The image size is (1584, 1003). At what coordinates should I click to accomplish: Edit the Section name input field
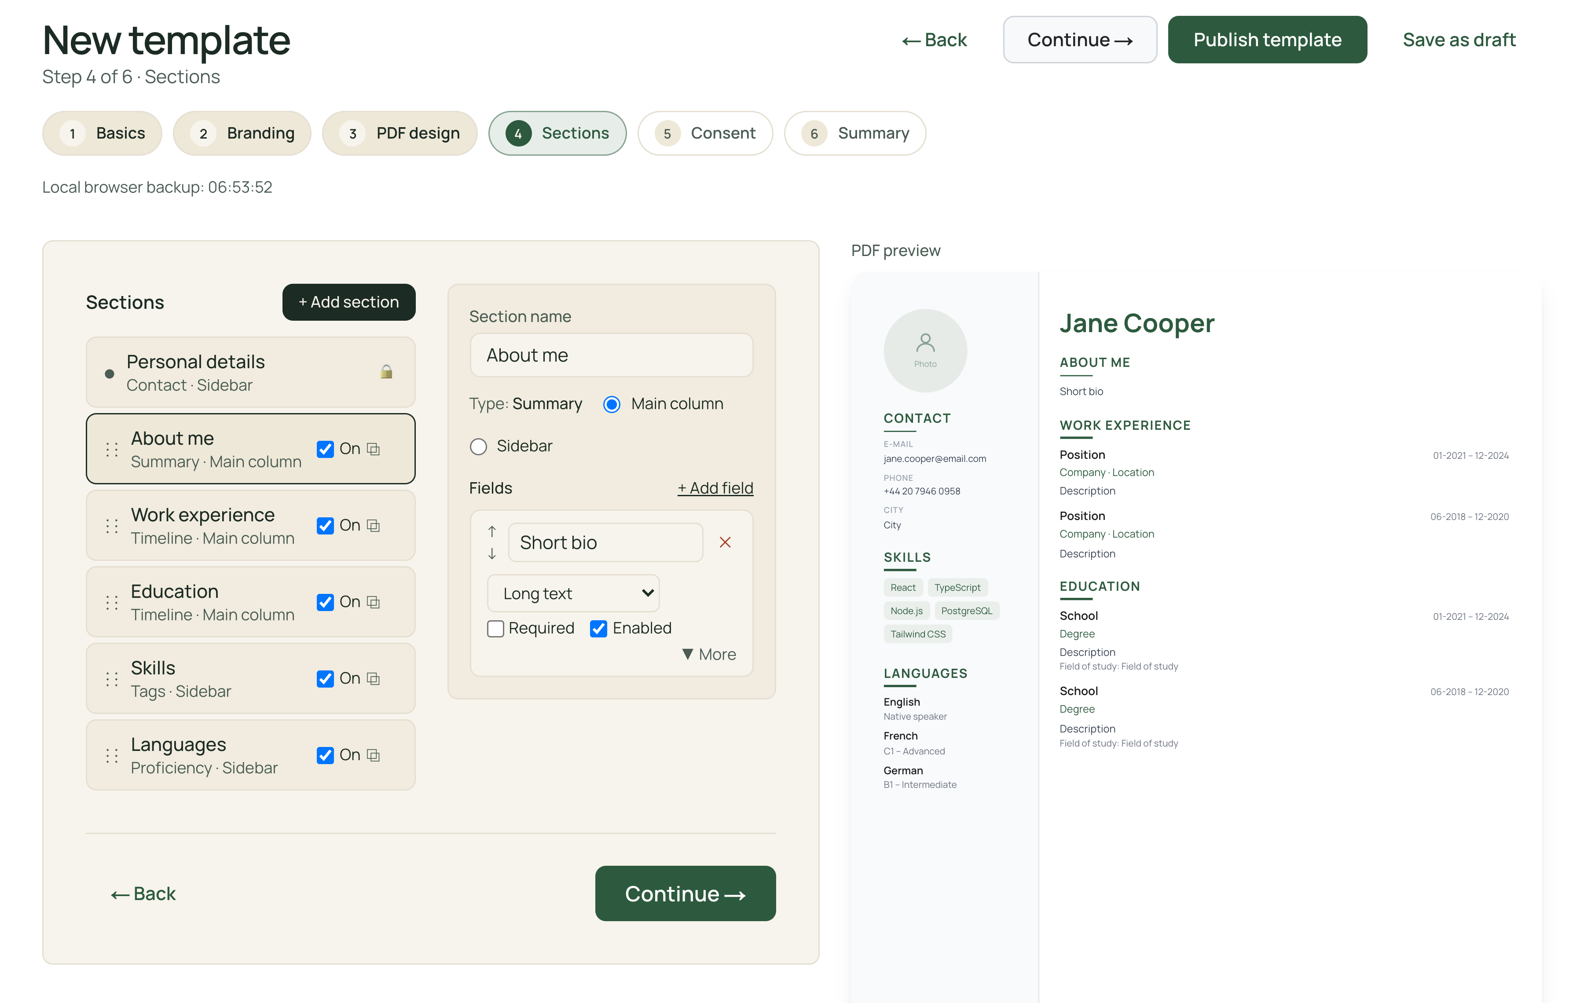pos(611,355)
